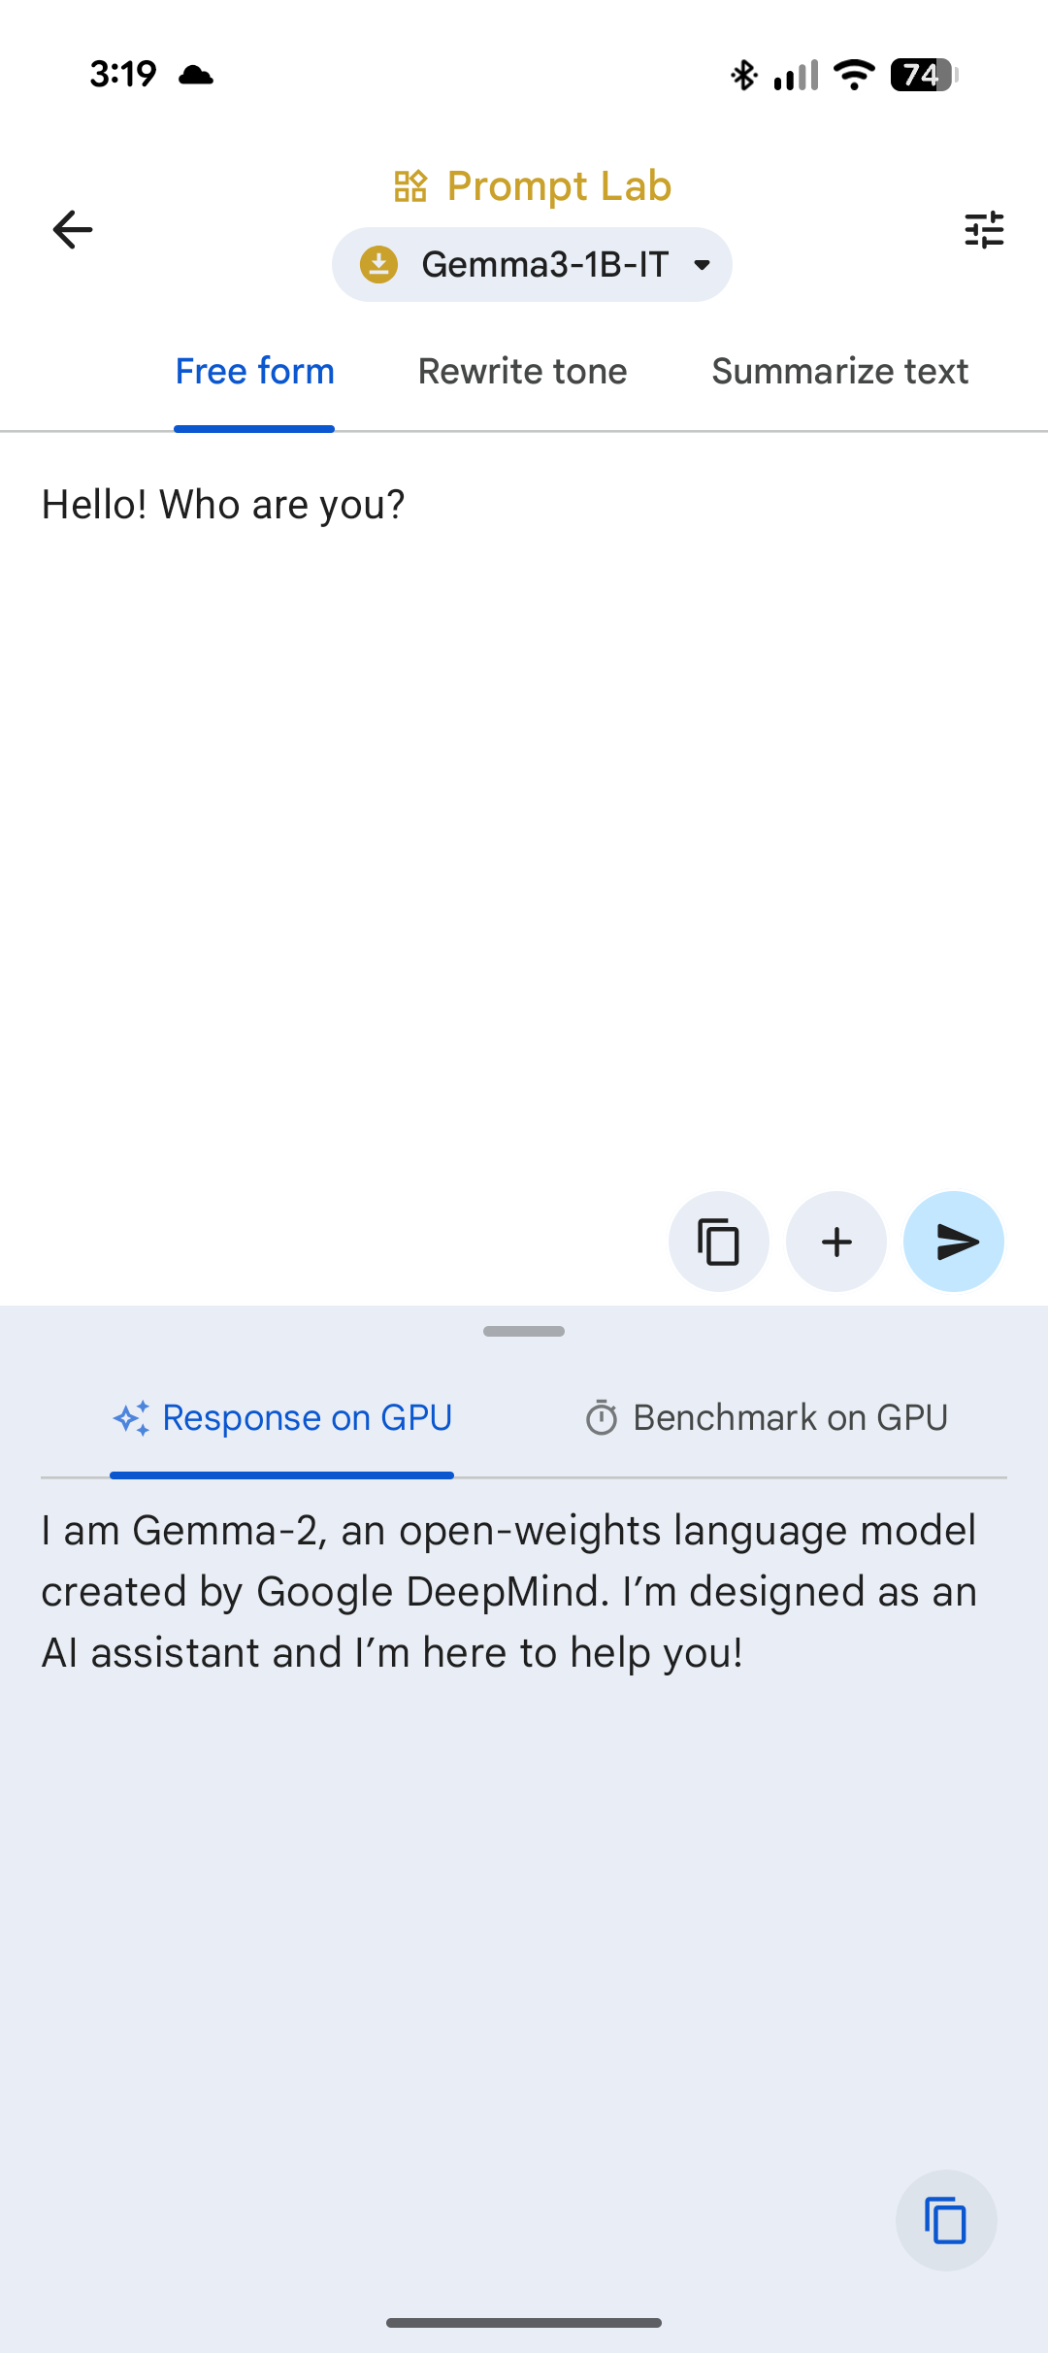Viewport: 1048px width, 2353px height.
Task: Tap the panel drag handle bar
Action: [524, 1331]
